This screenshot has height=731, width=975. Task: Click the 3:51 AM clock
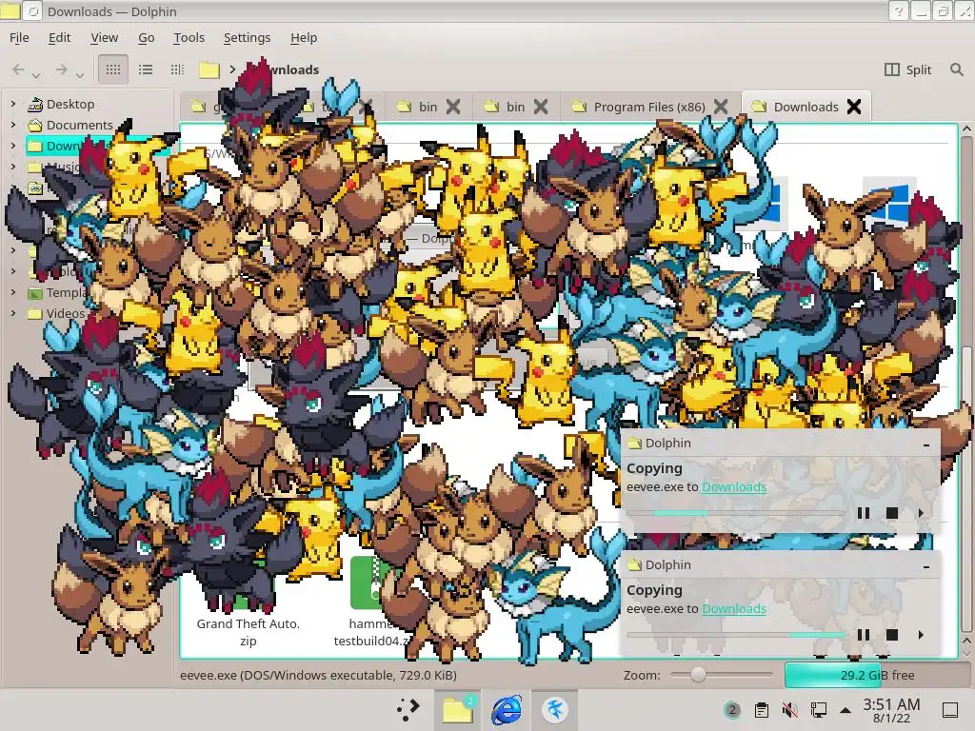point(891,704)
